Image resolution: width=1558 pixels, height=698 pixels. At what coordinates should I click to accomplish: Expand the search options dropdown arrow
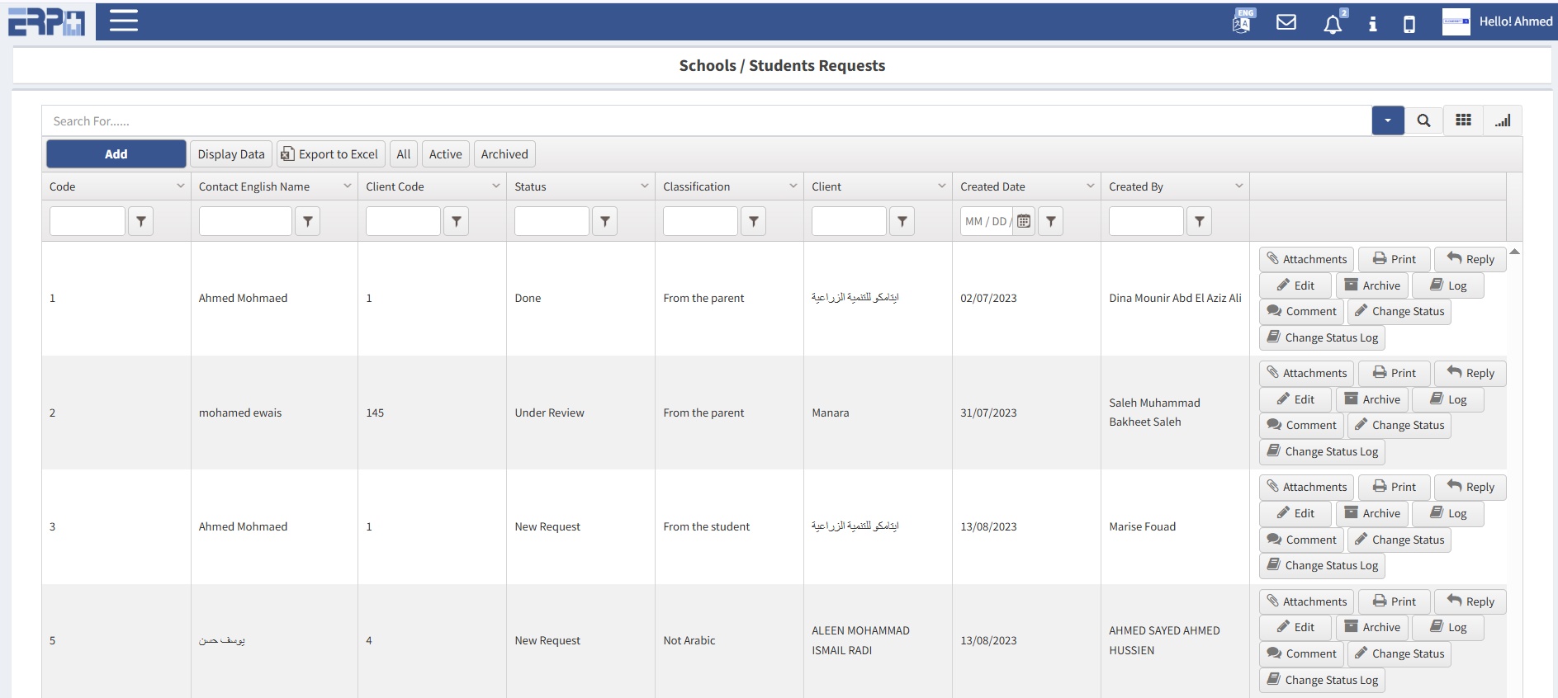1387,120
